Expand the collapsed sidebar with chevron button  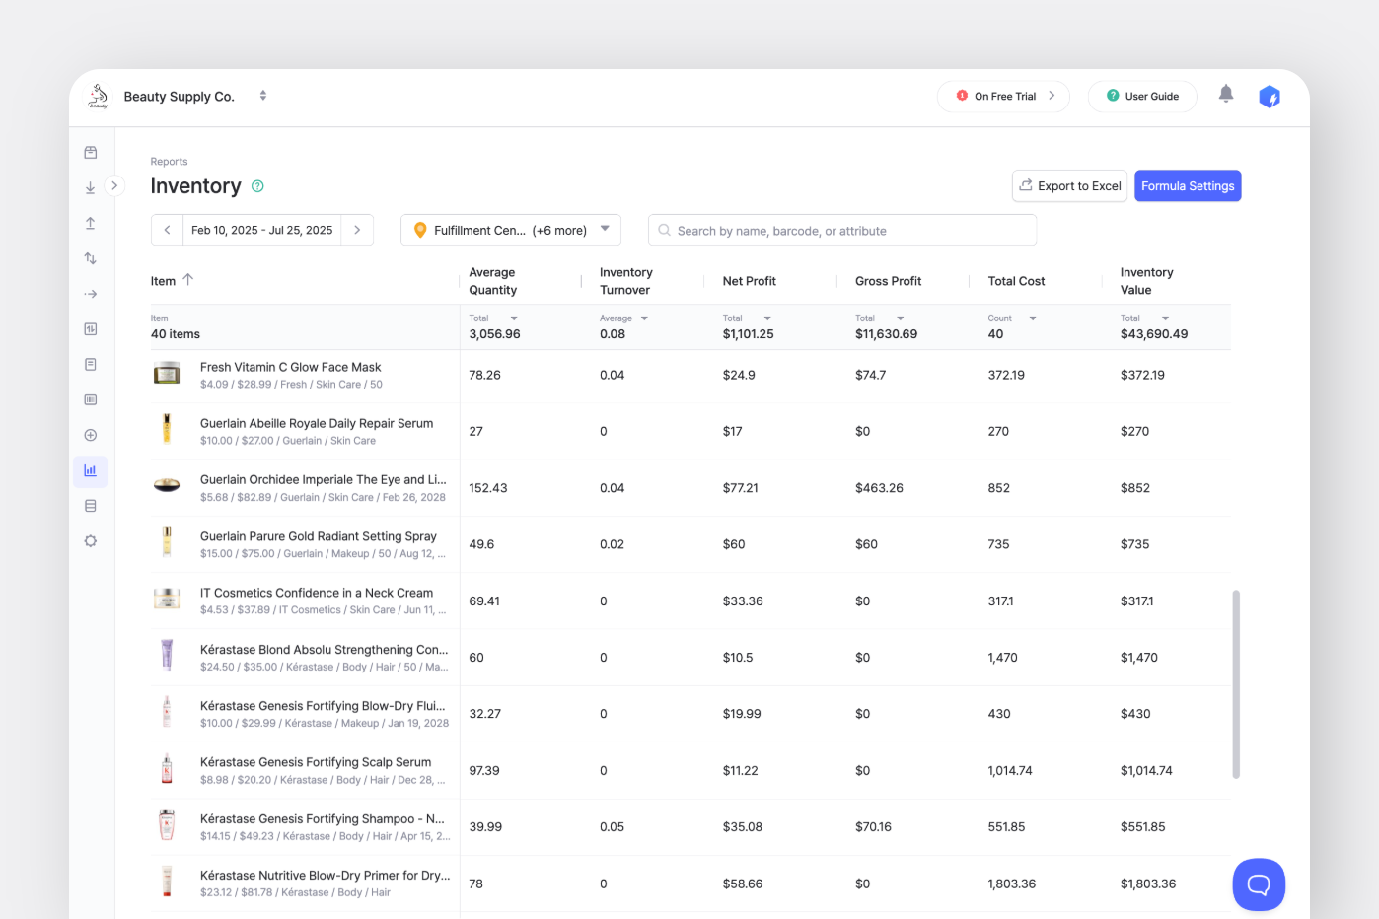pos(114,184)
